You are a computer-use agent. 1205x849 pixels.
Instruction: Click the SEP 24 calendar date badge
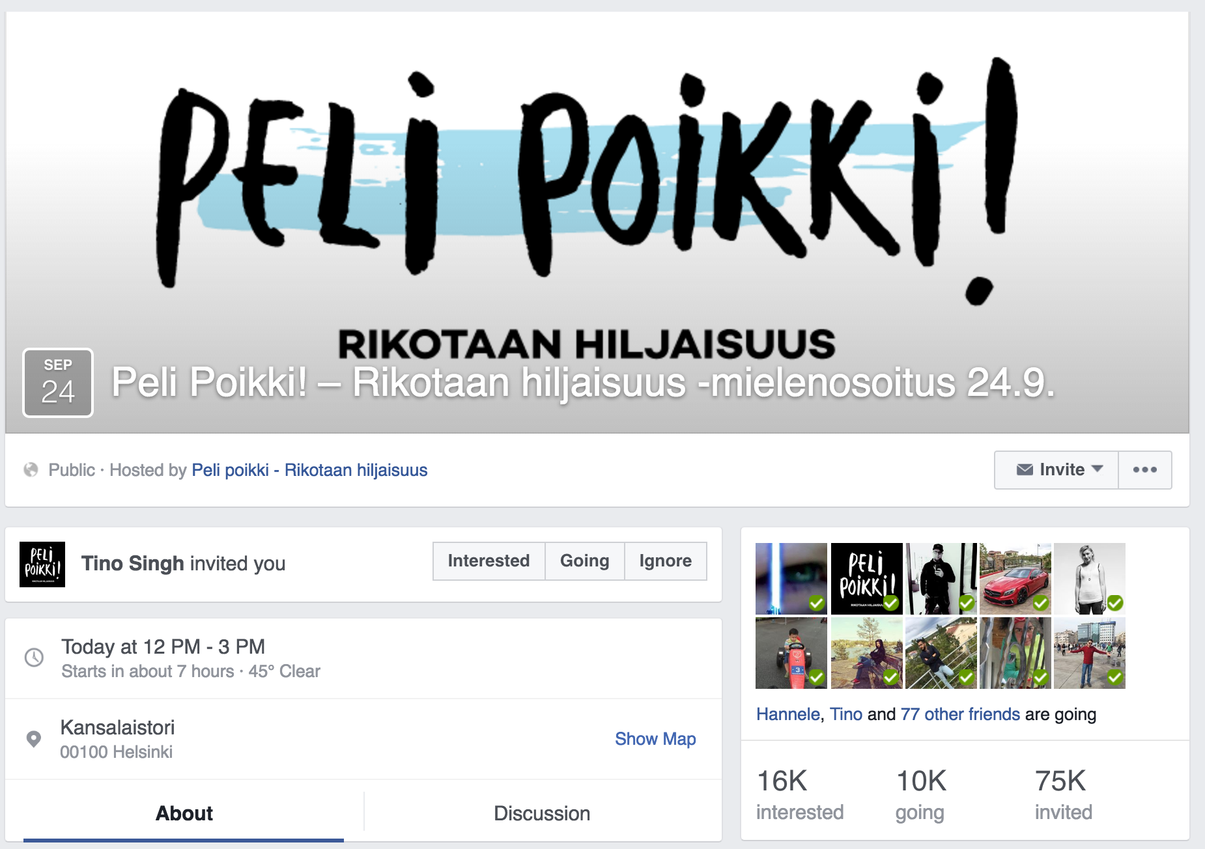58,383
